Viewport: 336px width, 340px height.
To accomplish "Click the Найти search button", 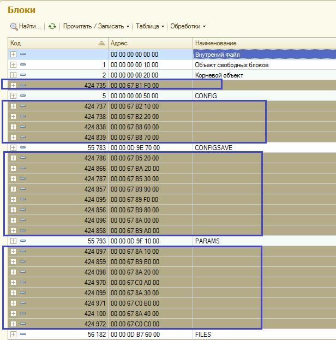I will tap(26, 26).
